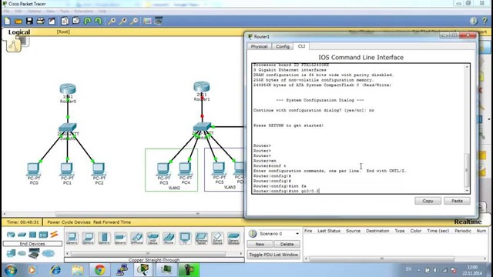
Task: Open the Physical tab in Router1 window
Action: pyautogui.click(x=259, y=46)
